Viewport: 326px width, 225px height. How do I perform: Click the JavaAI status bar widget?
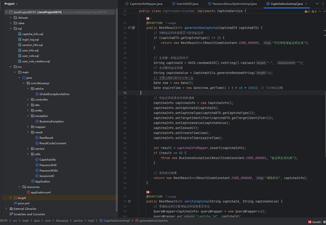click(x=317, y=222)
